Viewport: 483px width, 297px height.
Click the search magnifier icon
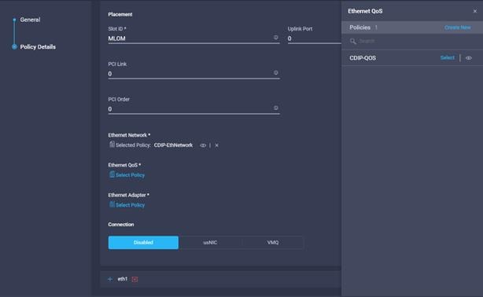353,41
